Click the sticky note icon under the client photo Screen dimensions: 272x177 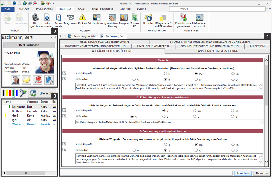[26, 80]
